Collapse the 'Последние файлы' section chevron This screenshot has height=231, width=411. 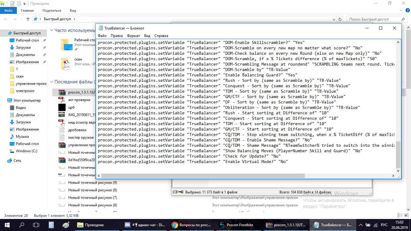click(x=51, y=82)
